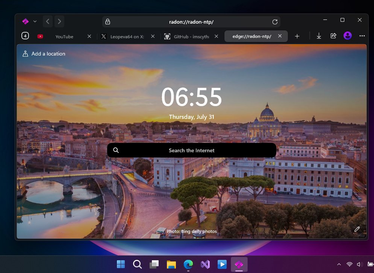Close the edge://radon-ntp/ tab
The image size is (374, 273).
click(280, 36)
